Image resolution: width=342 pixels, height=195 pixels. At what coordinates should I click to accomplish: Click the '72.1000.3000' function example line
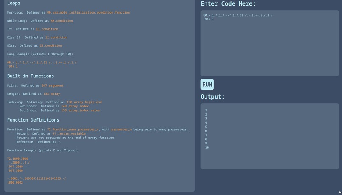18,158
